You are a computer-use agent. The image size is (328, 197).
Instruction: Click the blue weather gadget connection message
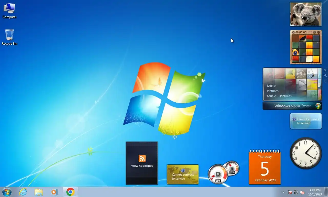308,121
